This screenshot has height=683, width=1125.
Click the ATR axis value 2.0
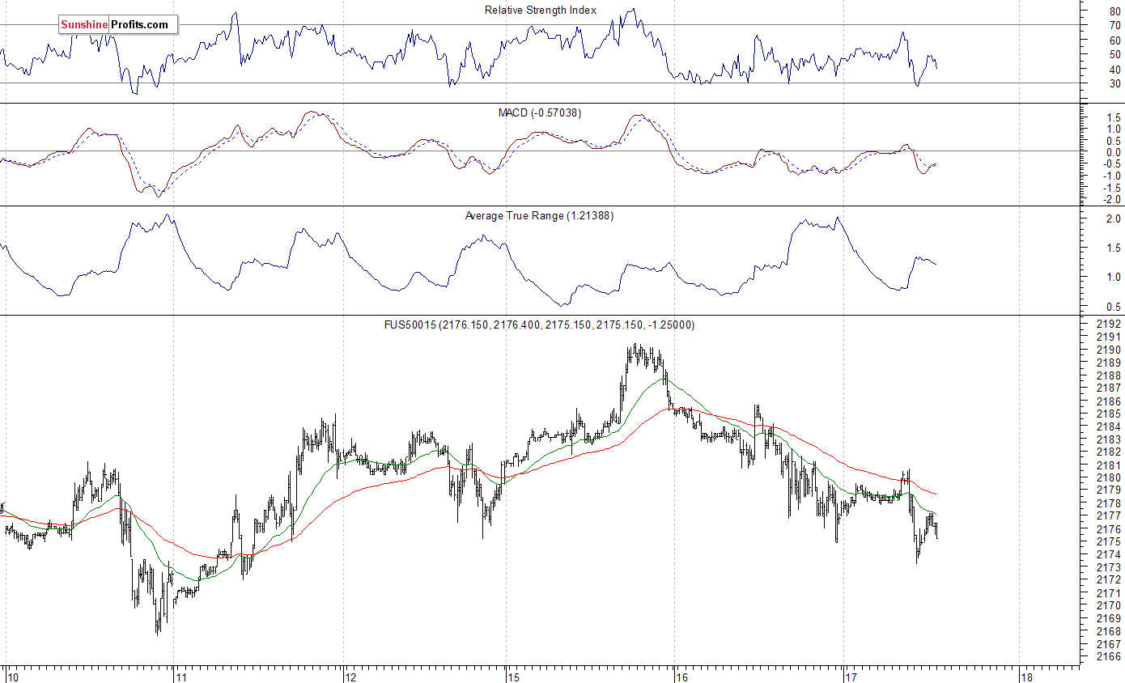(1113, 219)
